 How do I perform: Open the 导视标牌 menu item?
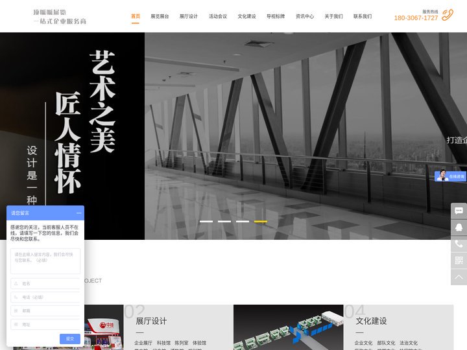click(276, 16)
